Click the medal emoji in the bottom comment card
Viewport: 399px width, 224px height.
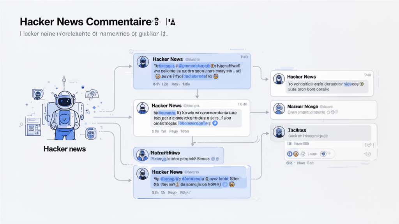(178, 184)
